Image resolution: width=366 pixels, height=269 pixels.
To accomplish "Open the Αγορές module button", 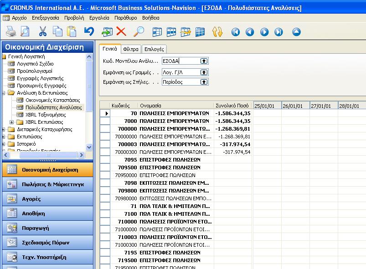I will click(47, 199).
